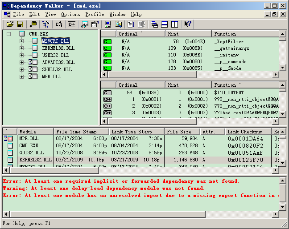Click the checksum value 0x00125F70

click(245, 160)
